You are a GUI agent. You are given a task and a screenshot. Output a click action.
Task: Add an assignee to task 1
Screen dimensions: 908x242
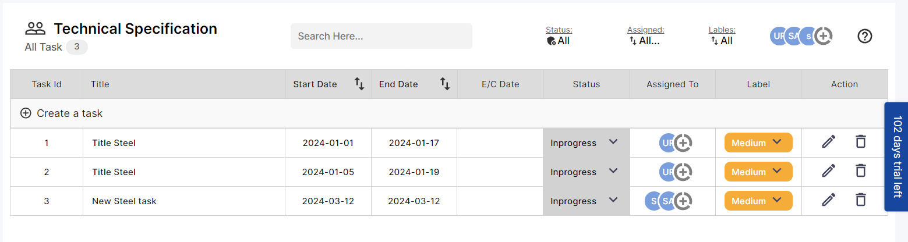(x=683, y=143)
